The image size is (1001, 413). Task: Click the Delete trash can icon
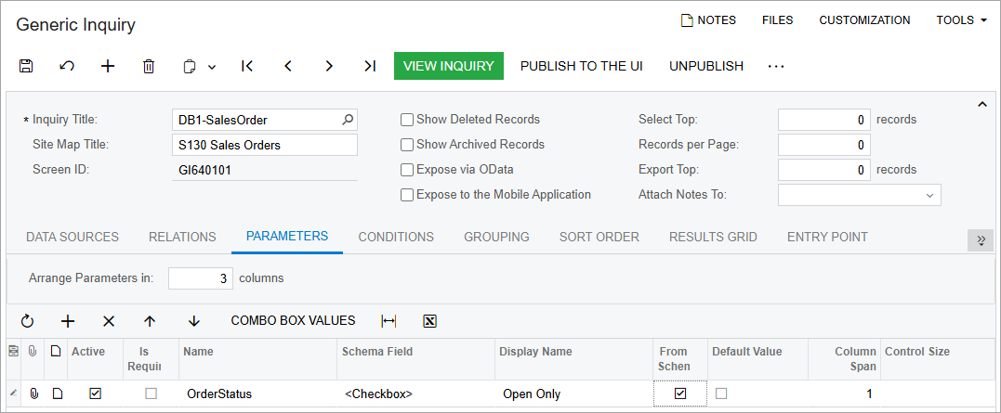pos(149,66)
